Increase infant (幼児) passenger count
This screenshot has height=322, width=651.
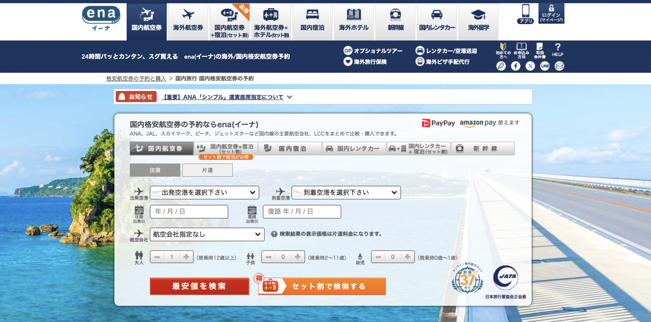[x=407, y=257]
